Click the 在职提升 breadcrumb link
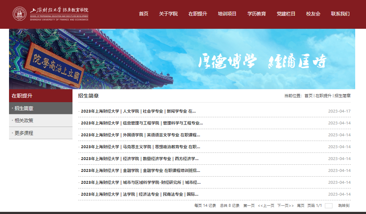The image size is (366, 214). 323,96
